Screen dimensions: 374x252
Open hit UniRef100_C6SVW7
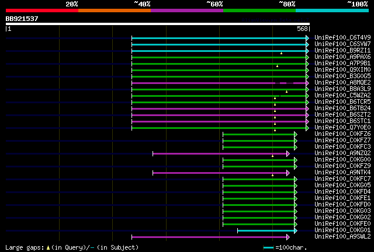[x=342, y=44]
